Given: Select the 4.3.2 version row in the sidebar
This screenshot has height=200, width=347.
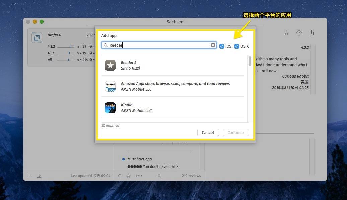Looking at the screenshot, I should (x=71, y=46).
